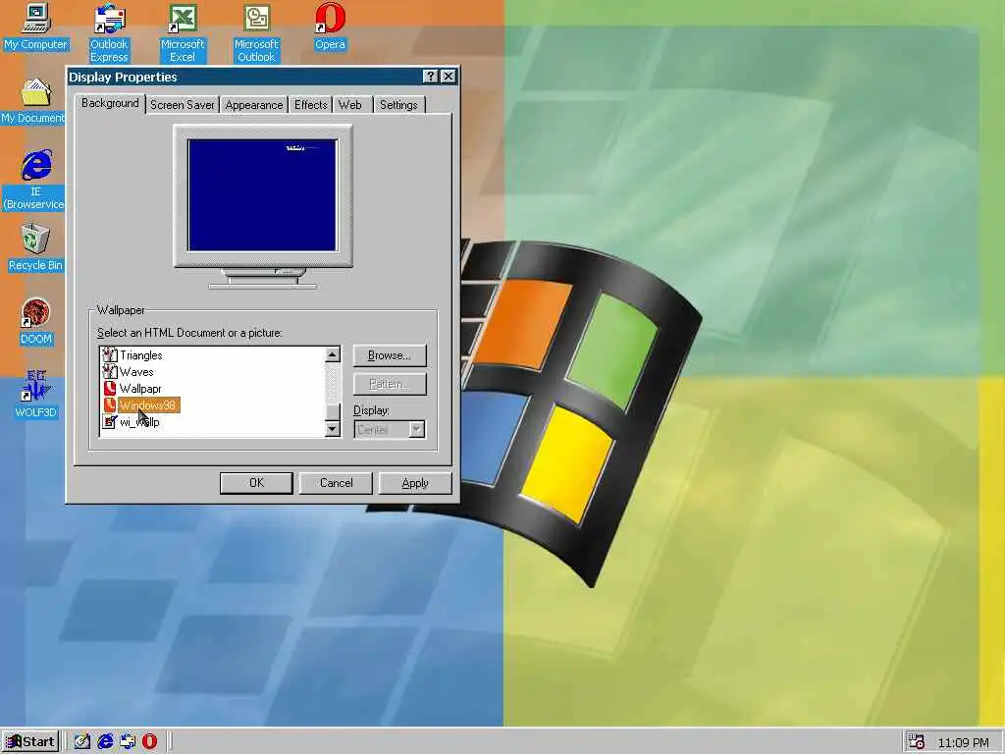Viewport: 1005px width, 754px height.
Task: Launch Opera from the quick launch bar
Action: tap(149, 741)
